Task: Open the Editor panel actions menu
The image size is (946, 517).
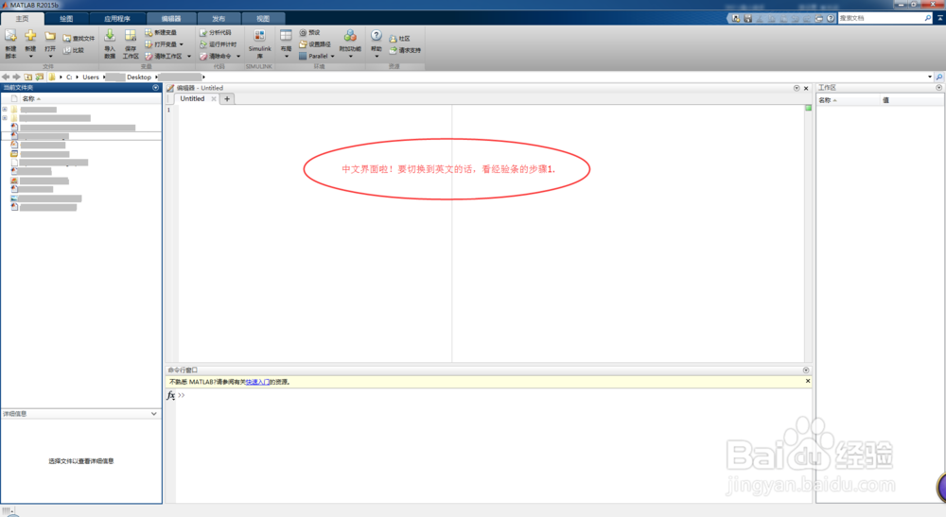Action: [797, 88]
